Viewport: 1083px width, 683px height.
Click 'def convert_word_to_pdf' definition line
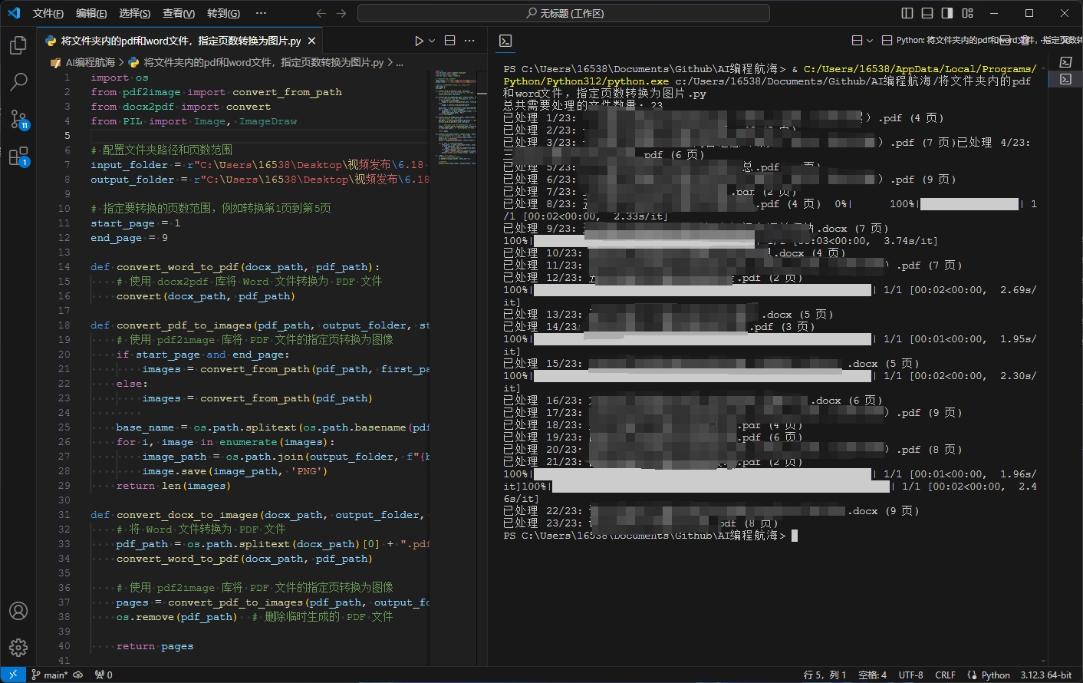pos(235,267)
